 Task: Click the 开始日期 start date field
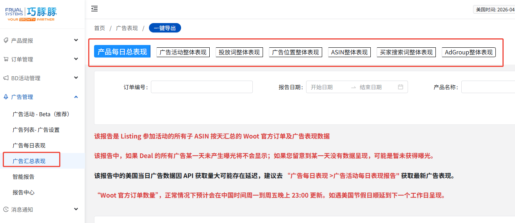pyautogui.click(x=327, y=87)
